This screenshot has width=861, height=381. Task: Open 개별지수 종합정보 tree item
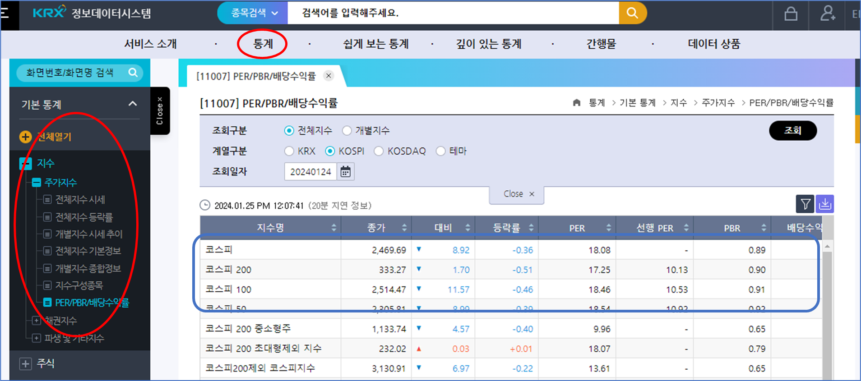click(88, 268)
